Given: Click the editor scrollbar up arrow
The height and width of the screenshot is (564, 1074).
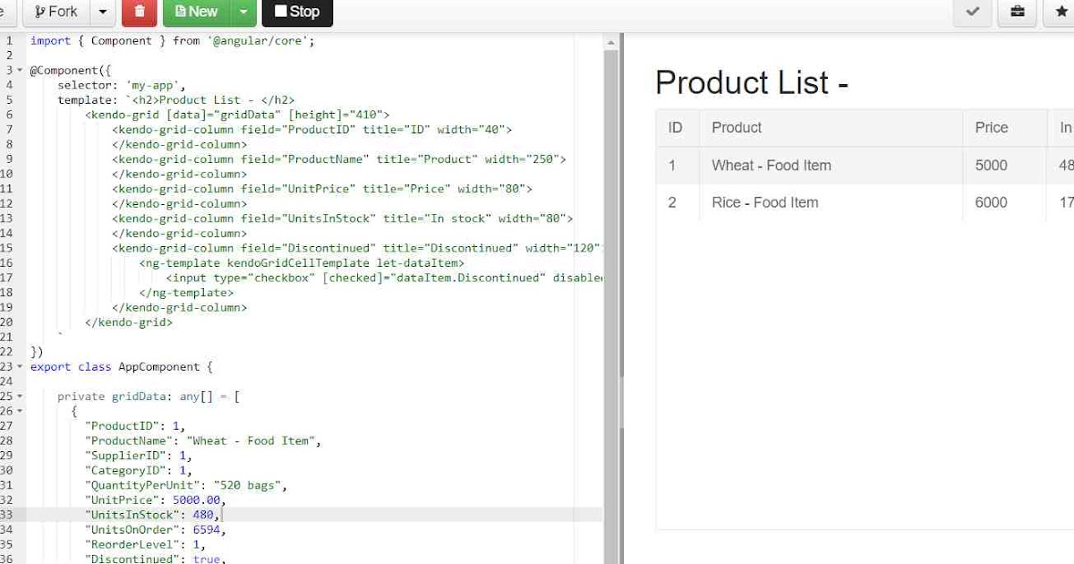Looking at the screenshot, I should coord(611,42).
